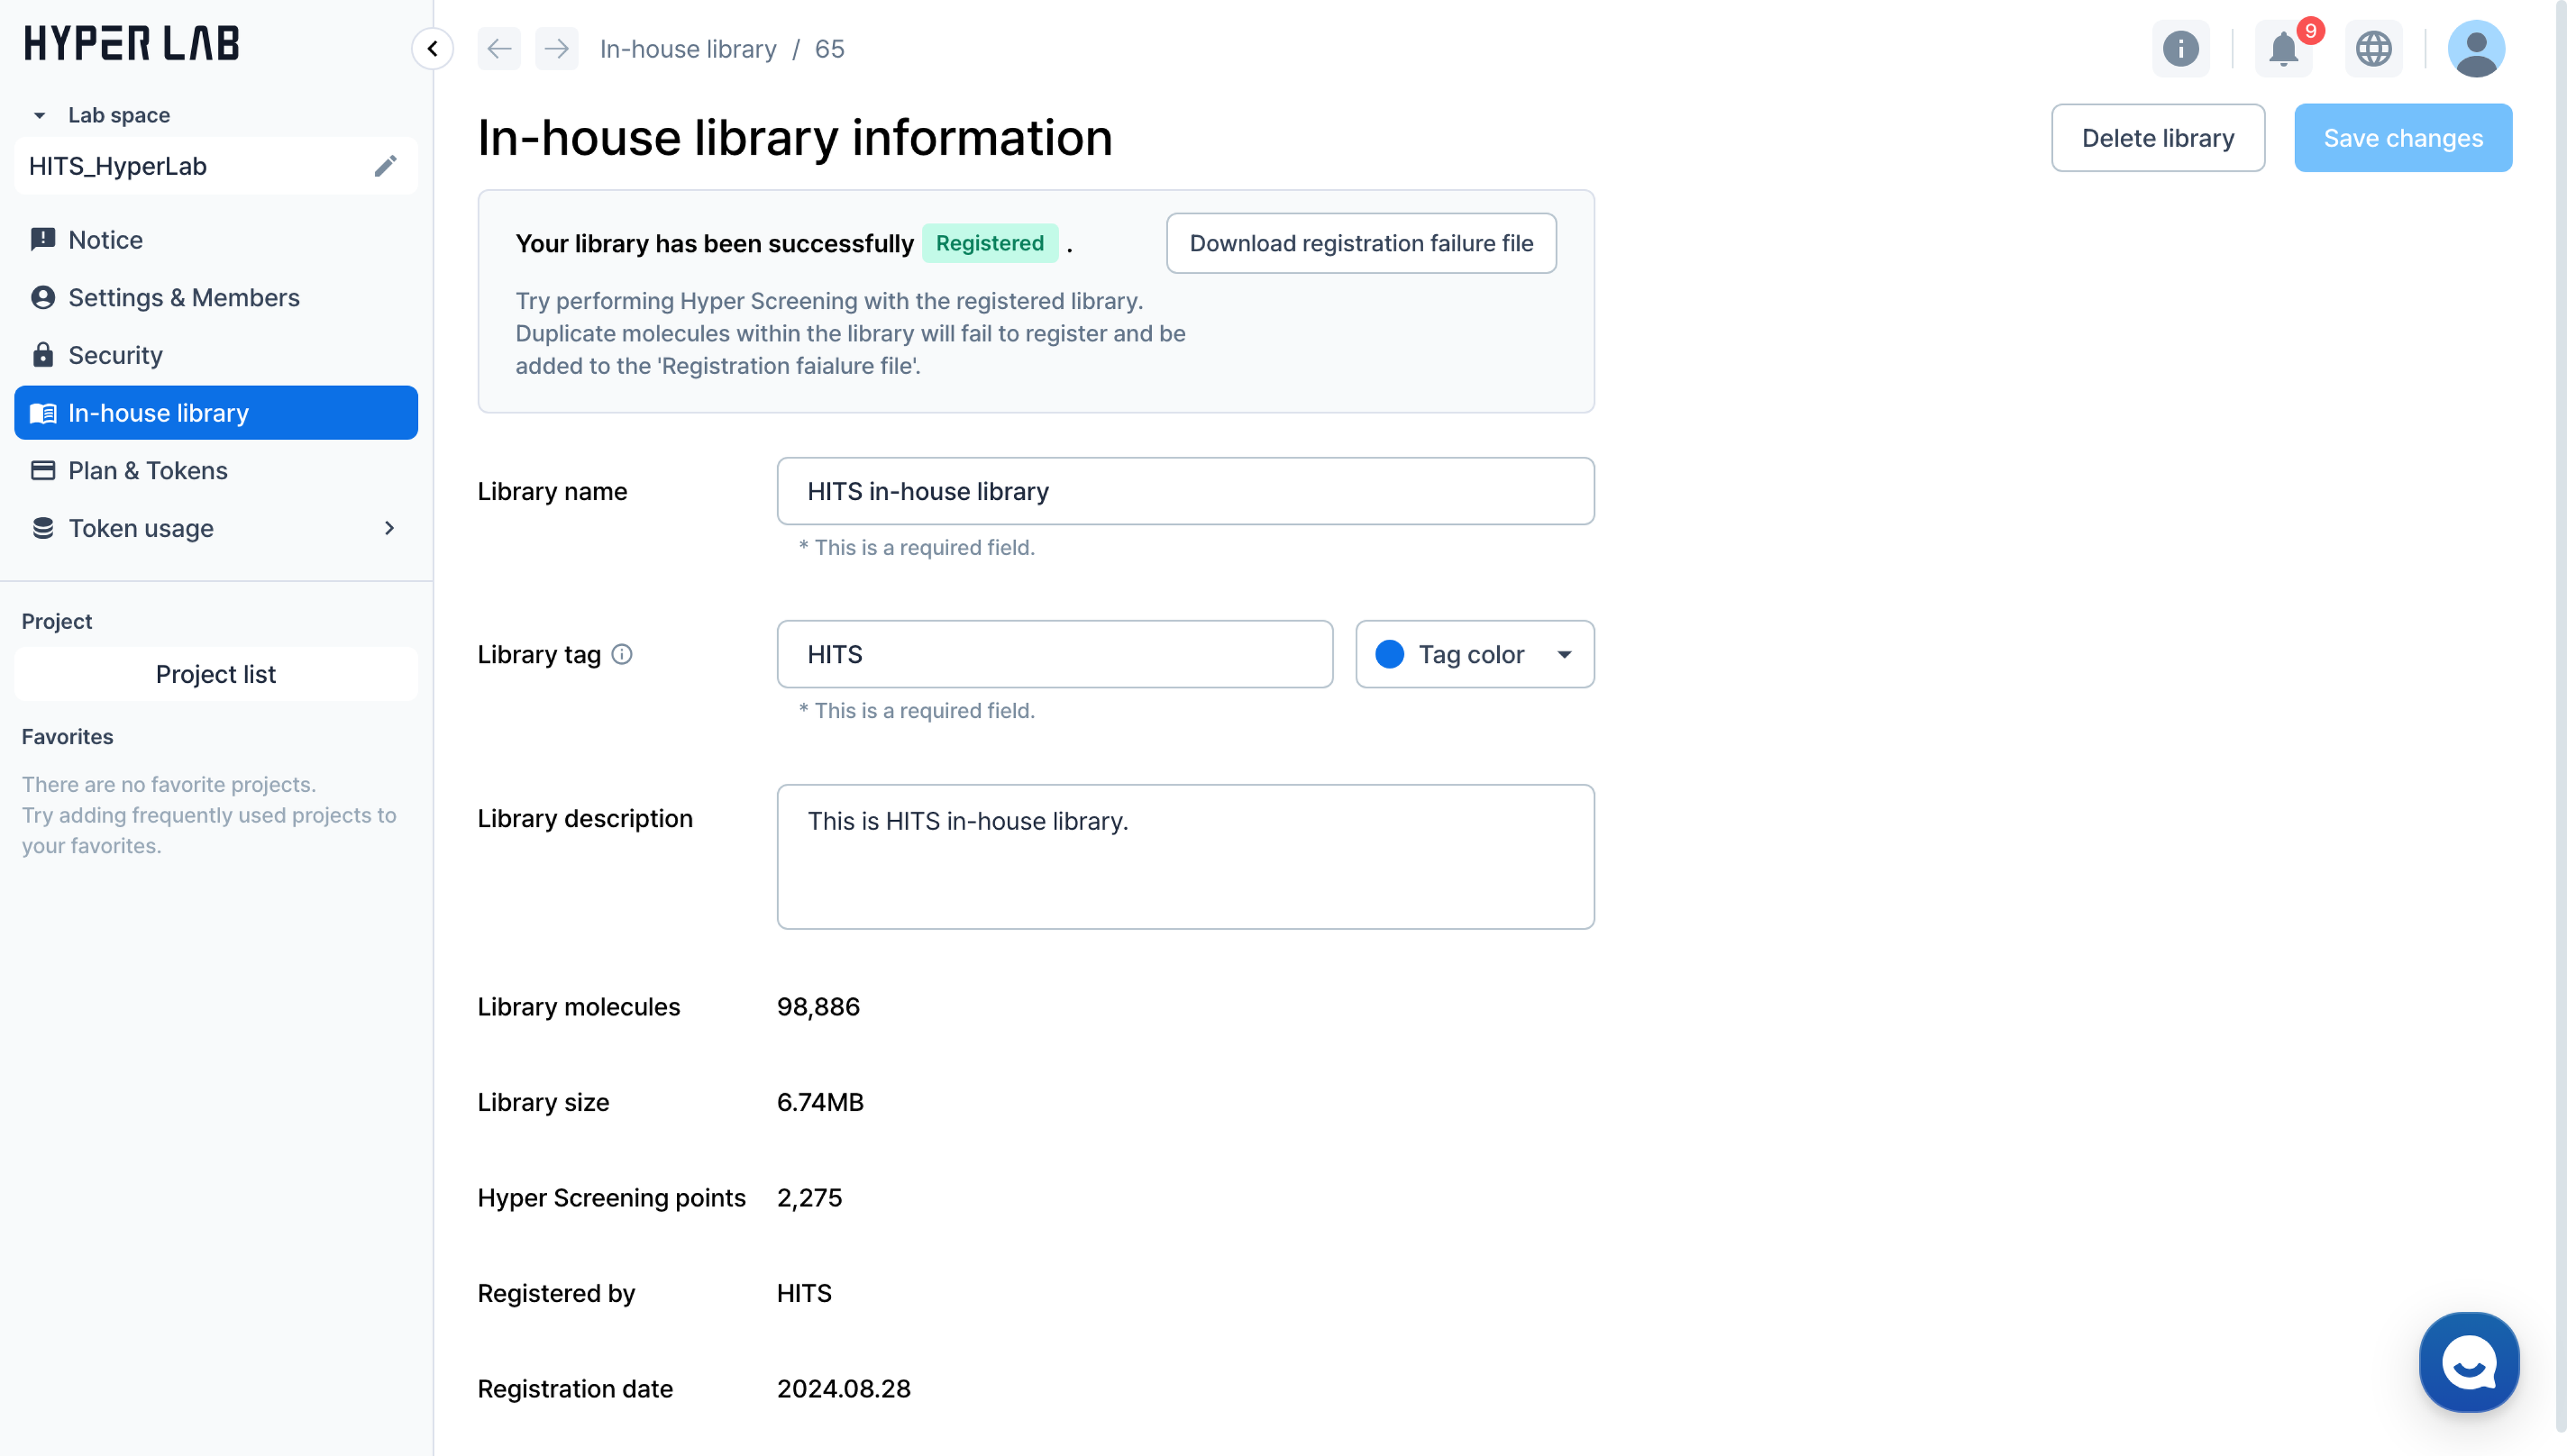Go to Plan & Tokens
The height and width of the screenshot is (1456, 2567).
[x=148, y=470]
